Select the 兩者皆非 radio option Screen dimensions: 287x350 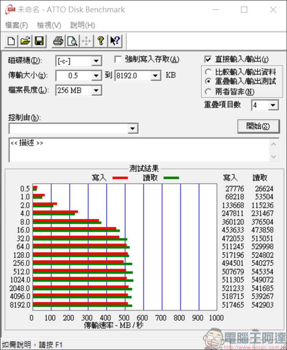click(x=208, y=91)
